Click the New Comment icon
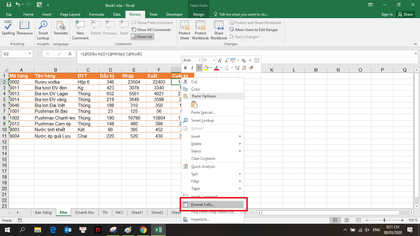 pos(80,30)
